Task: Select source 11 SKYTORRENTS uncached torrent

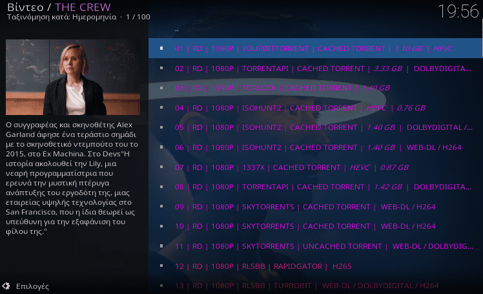Action: click(315, 246)
